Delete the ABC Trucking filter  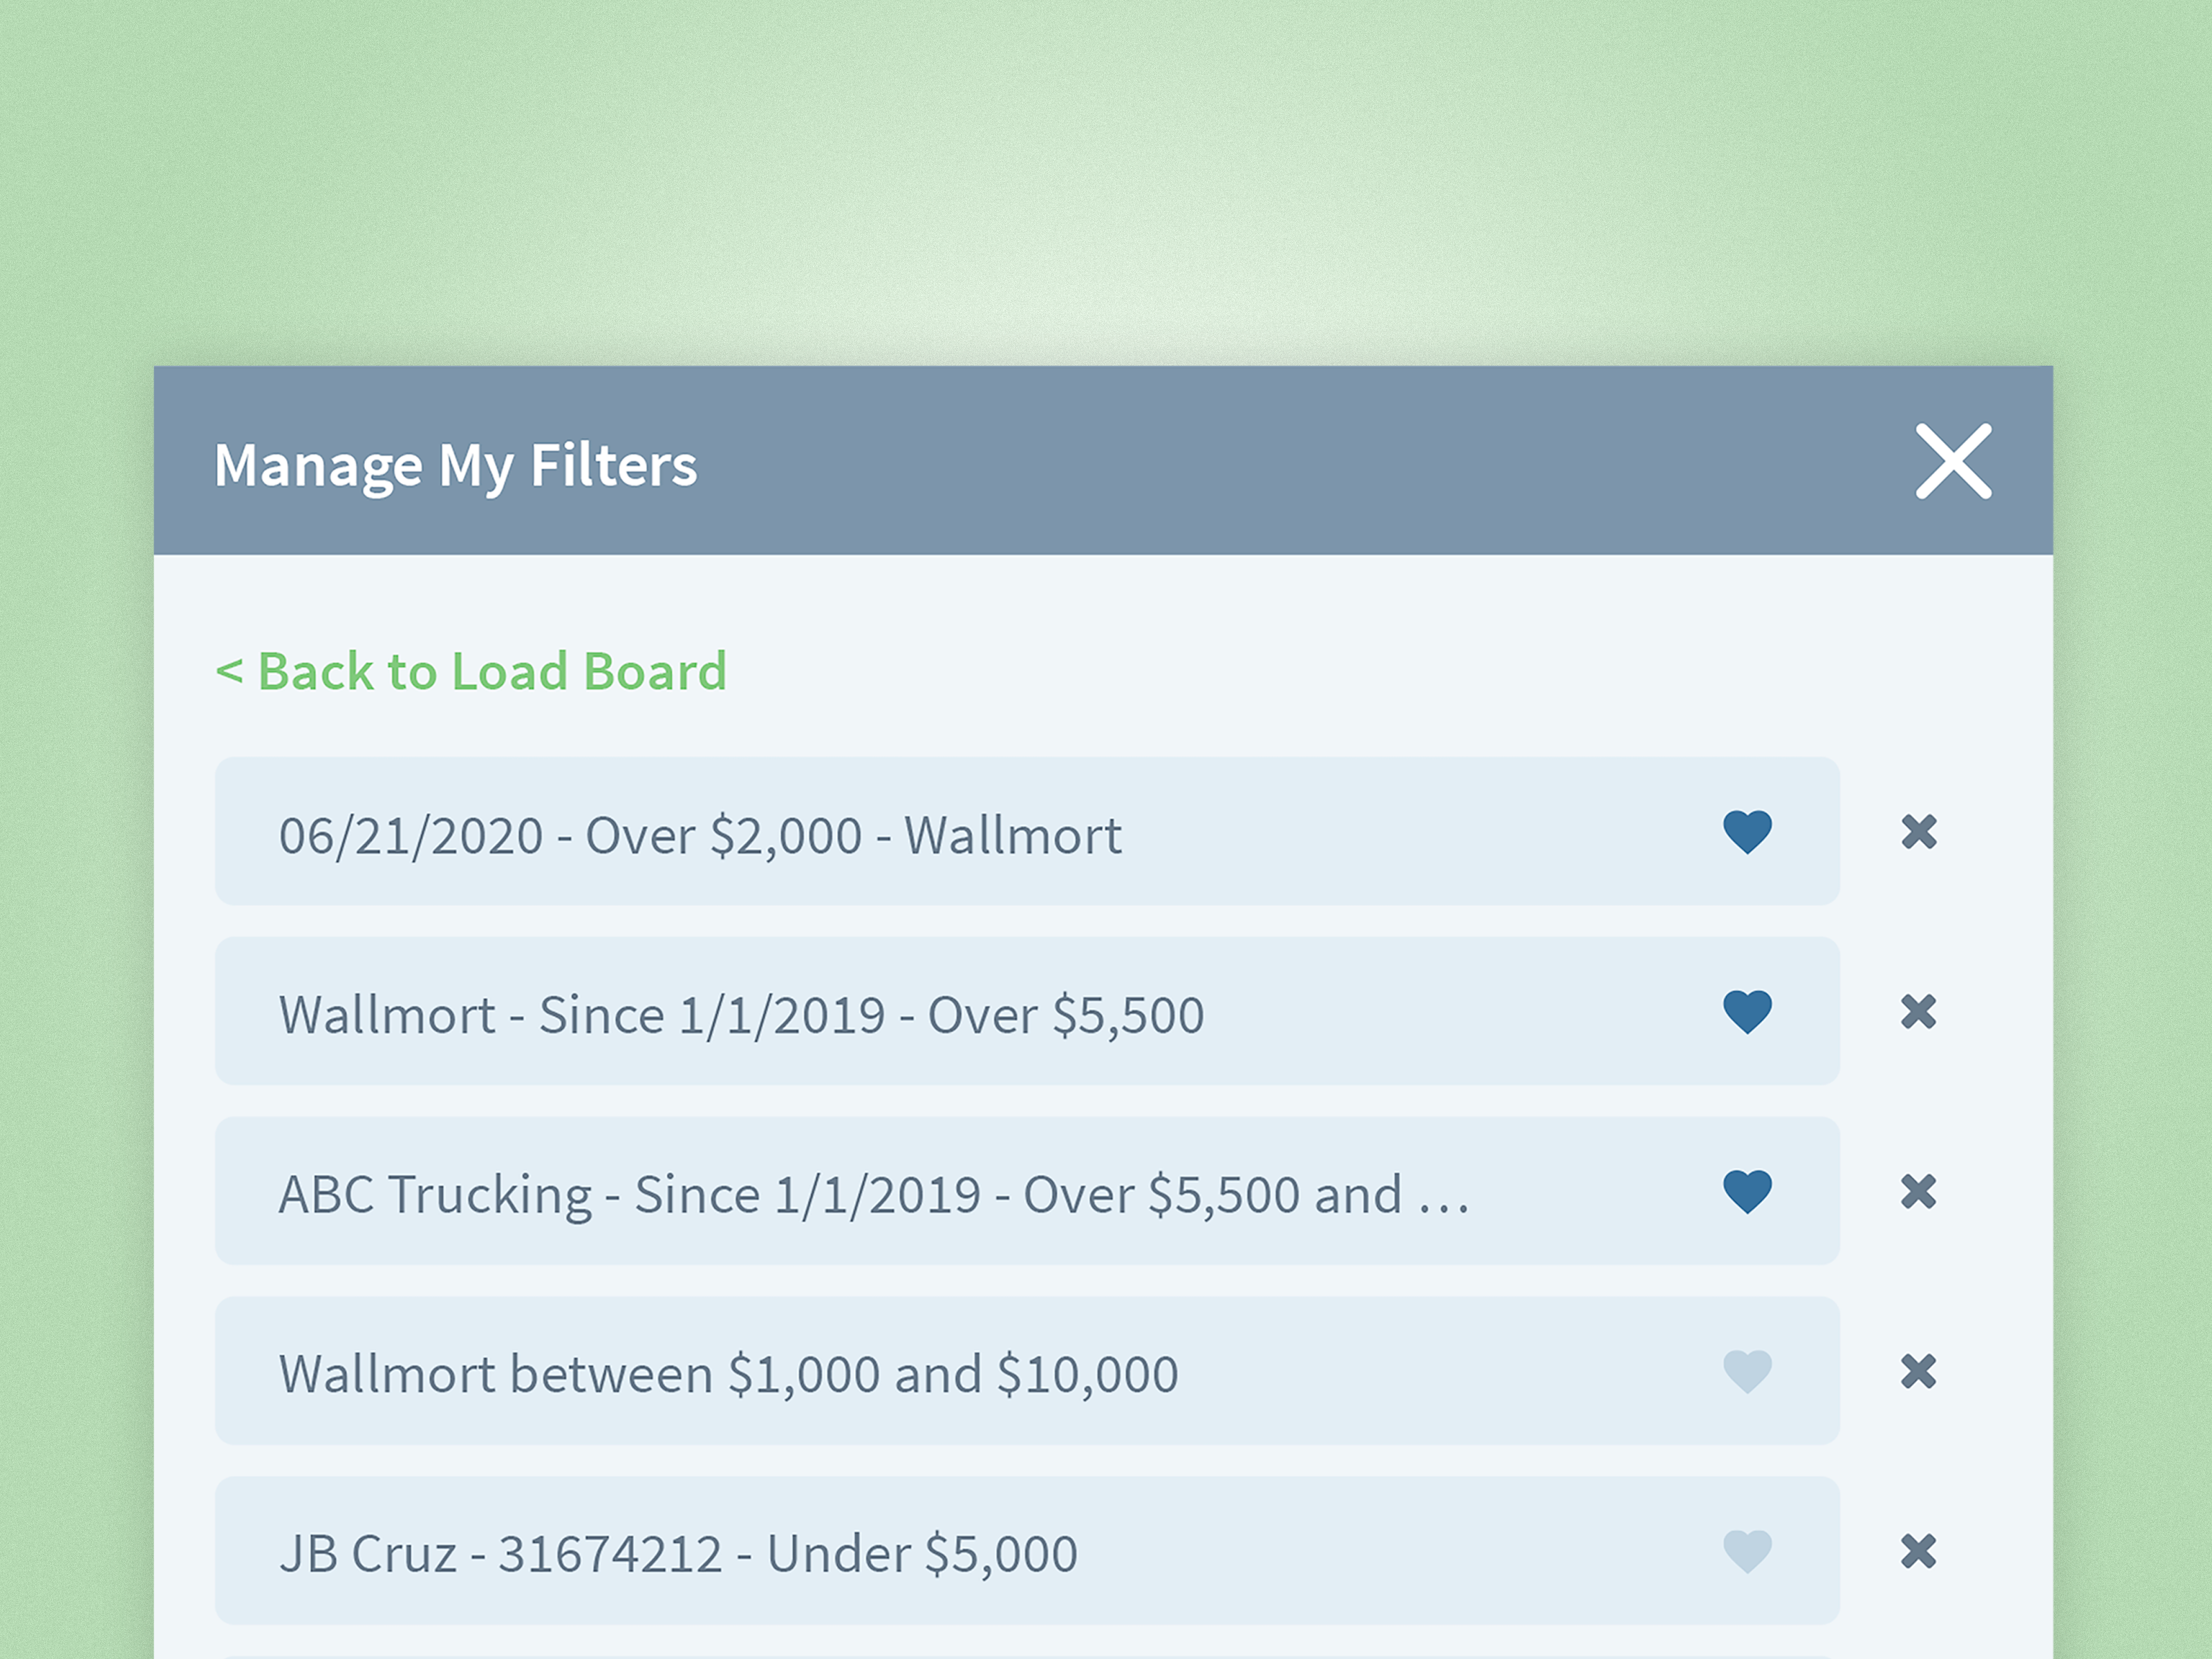1918,1192
